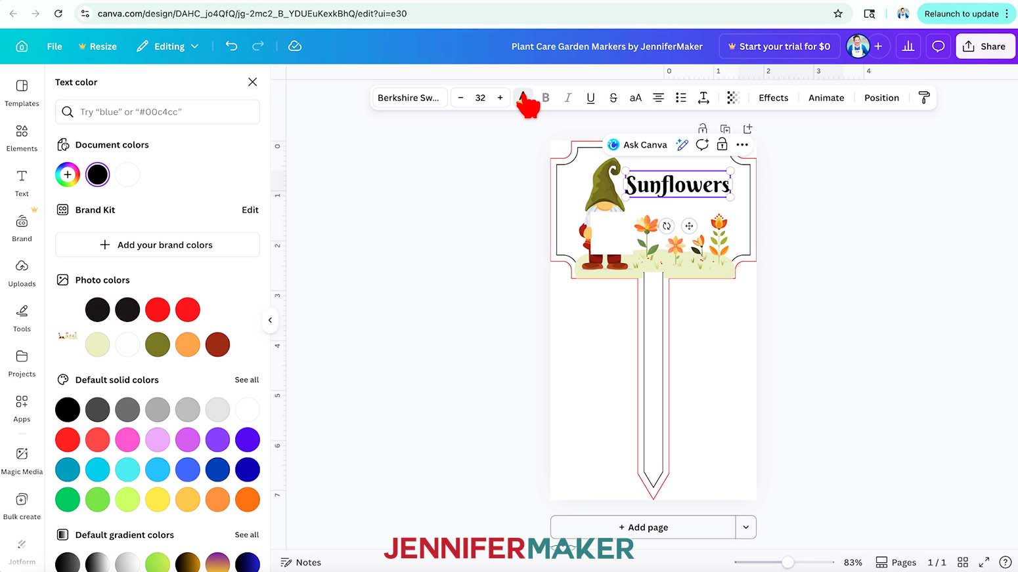Screen dimensions: 1018x572
Task: Open the File menu
Action: click(x=55, y=46)
